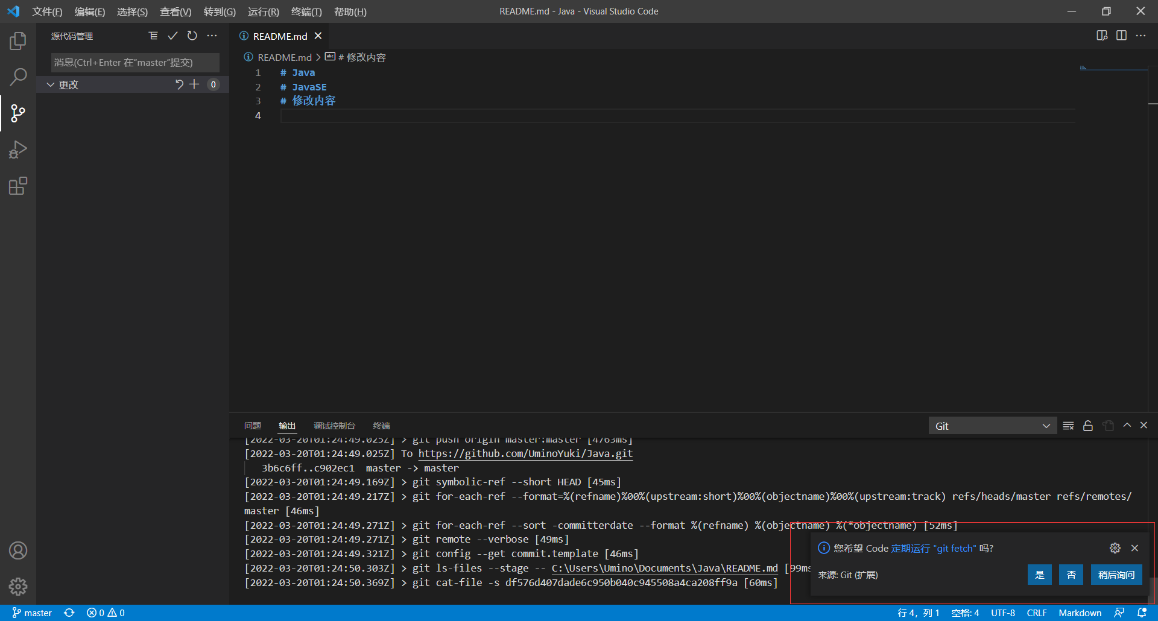The height and width of the screenshot is (621, 1158).
Task: Switch source control to tree view
Action: coord(153,36)
